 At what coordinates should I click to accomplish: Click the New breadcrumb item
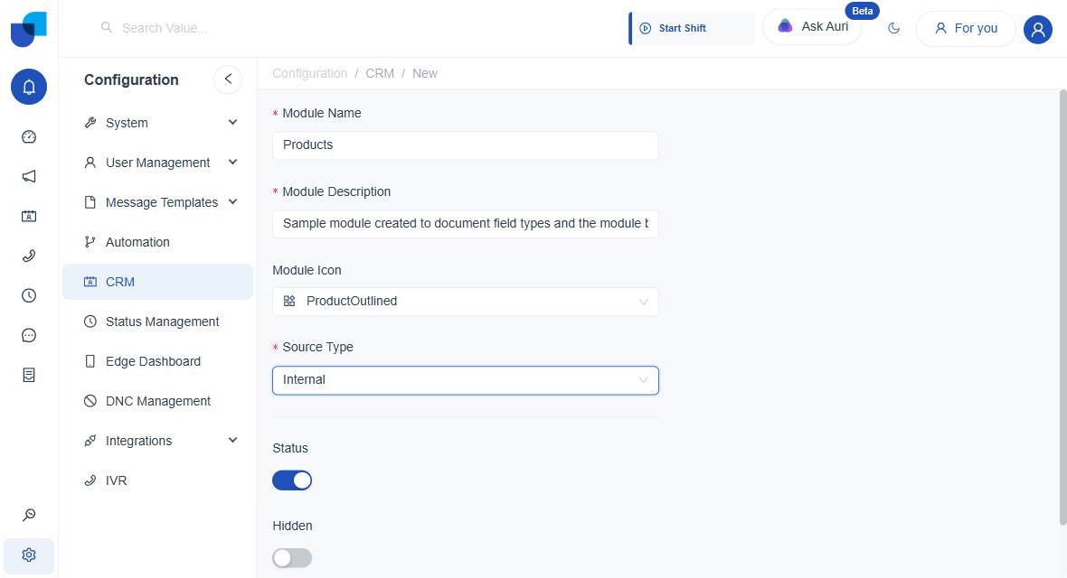tap(425, 73)
